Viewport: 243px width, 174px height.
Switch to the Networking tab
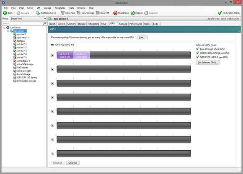pos(93,24)
